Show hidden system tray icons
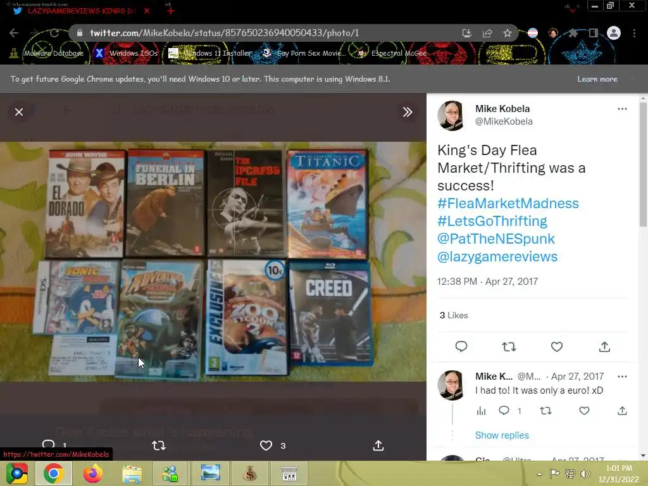 tap(539, 474)
